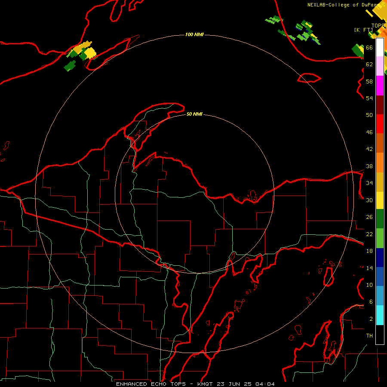The image size is (387, 387).
Task: Select the gold legend segment
Action: [x=380, y=182]
